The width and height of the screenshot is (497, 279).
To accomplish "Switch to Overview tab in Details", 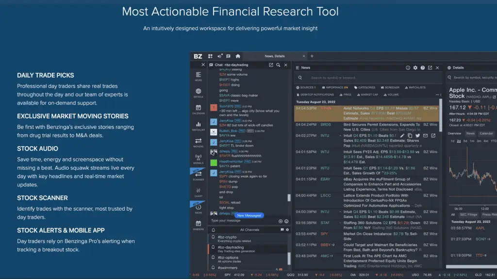I will [x=454, y=133].
